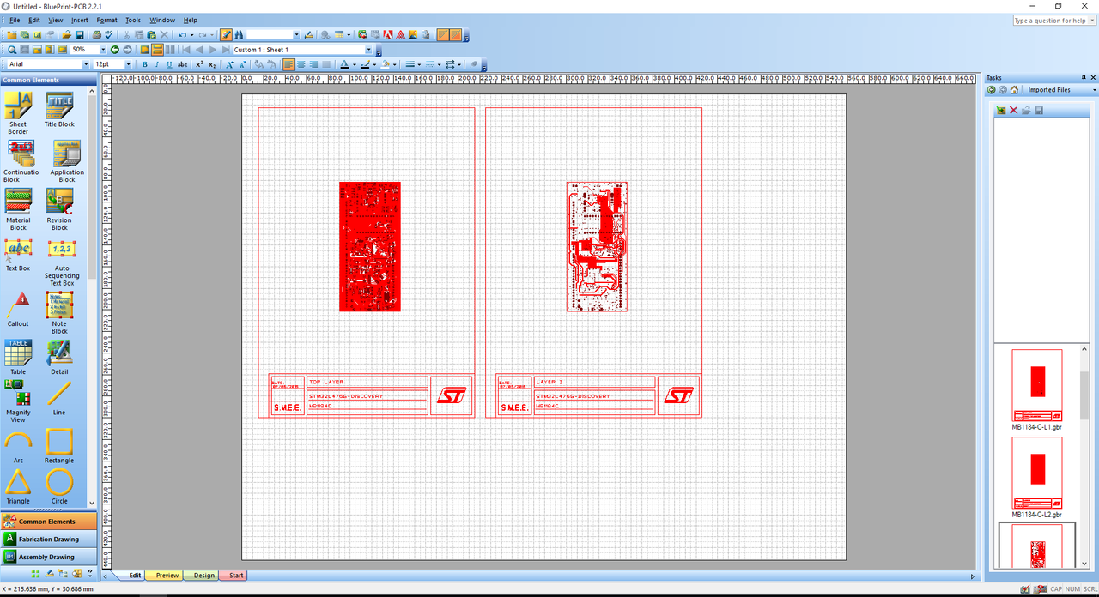Viewport: 1099px width, 597px height.
Task: Open the Imported Files dropdown in Tasks
Action: click(x=1095, y=90)
